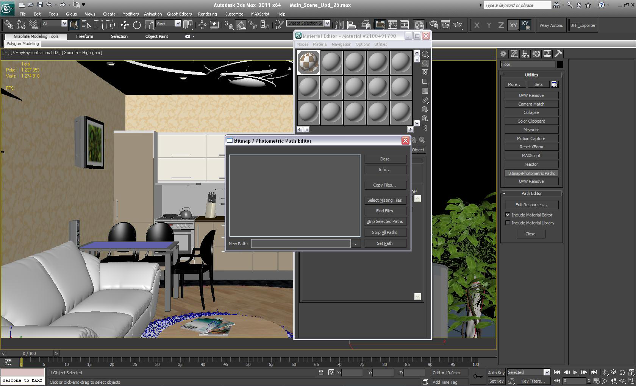Screen dimensions: 636x386
Task: Open the Rendering menu
Action: click(207, 14)
